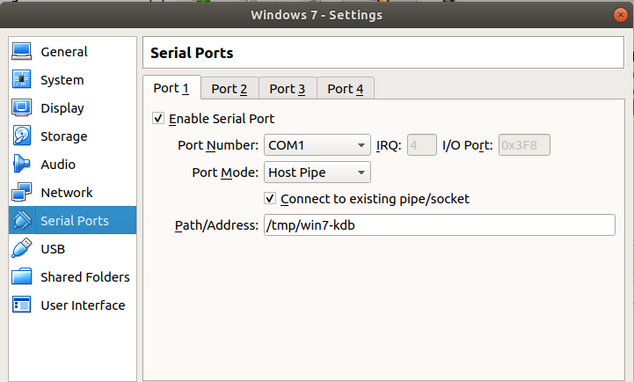Open Shared Folders settings category
This screenshot has height=382, width=634.
point(72,276)
